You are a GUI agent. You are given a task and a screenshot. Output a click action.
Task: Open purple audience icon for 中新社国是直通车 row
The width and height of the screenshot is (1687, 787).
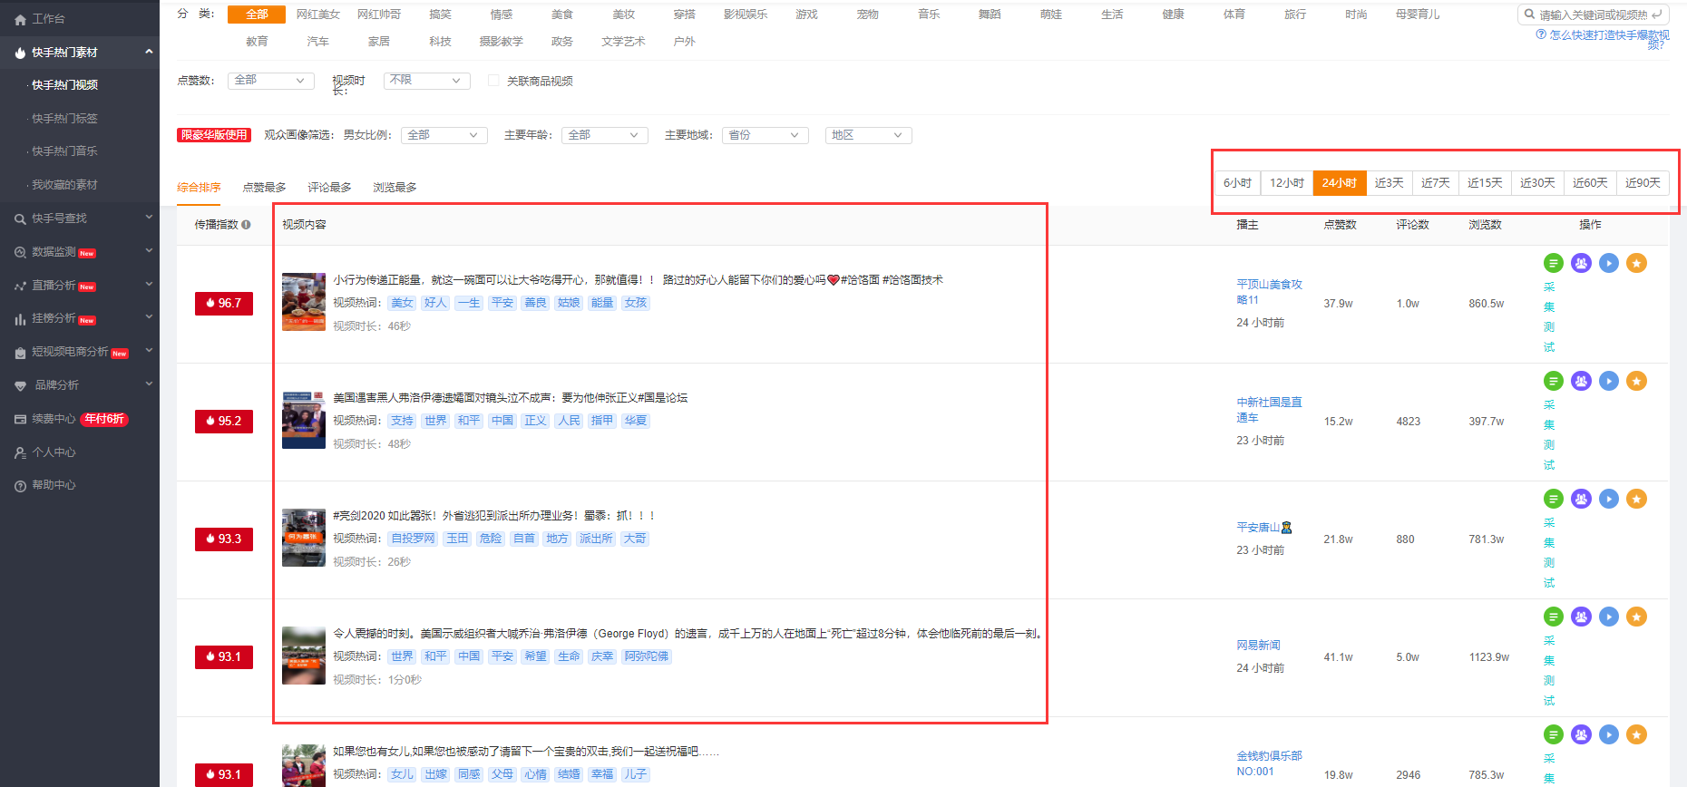1582,381
